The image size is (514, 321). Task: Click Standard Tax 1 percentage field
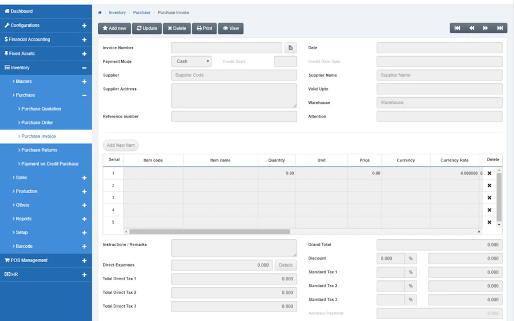tap(390, 272)
